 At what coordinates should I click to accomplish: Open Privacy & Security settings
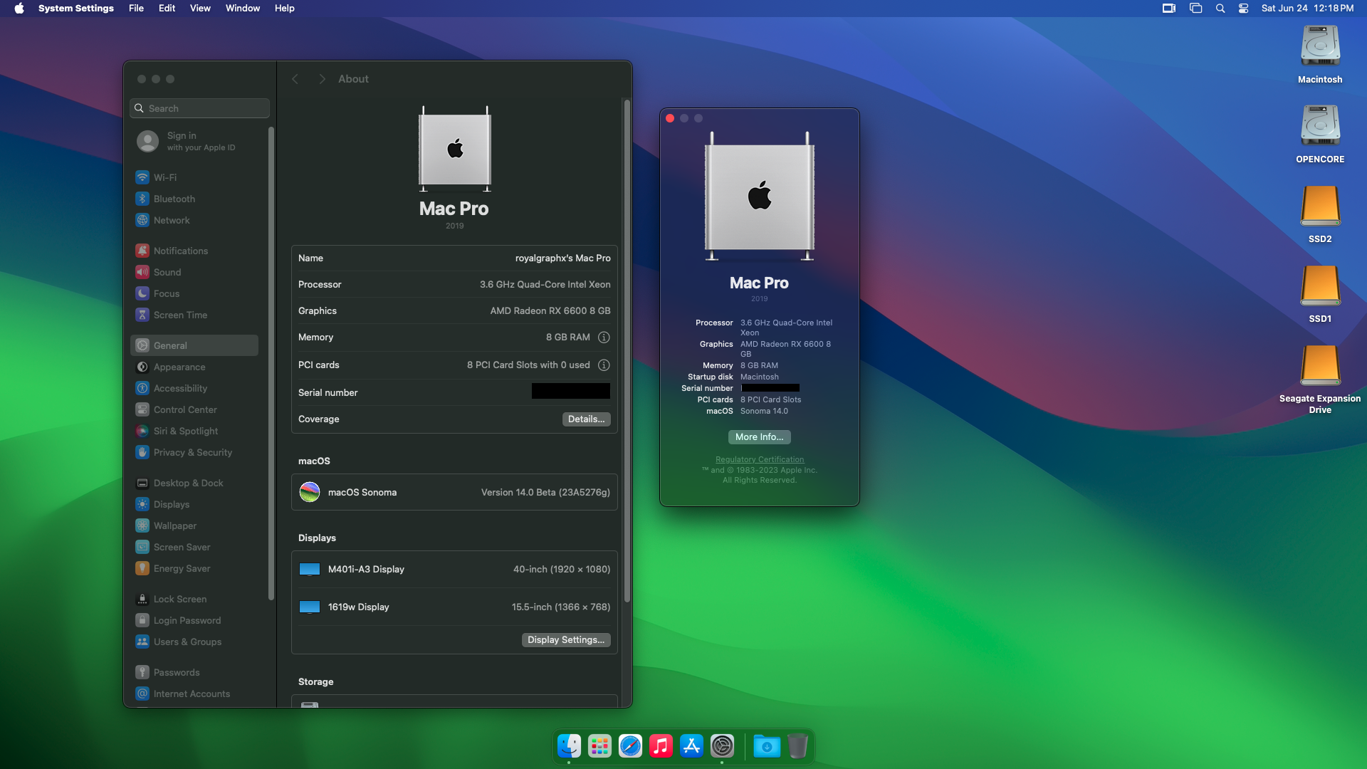pyautogui.click(x=194, y=452)
